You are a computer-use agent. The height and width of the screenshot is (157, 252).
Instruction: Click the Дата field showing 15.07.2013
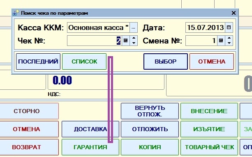coord(205,27)
